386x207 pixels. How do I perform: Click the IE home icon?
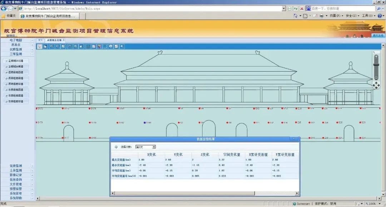pyautogui.click(x=295, y=16)
